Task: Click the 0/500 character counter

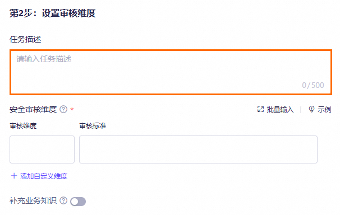Action: 313,85
